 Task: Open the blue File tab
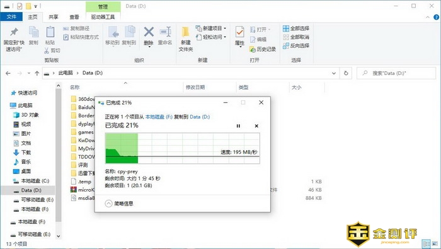click(x=11, y=17)
